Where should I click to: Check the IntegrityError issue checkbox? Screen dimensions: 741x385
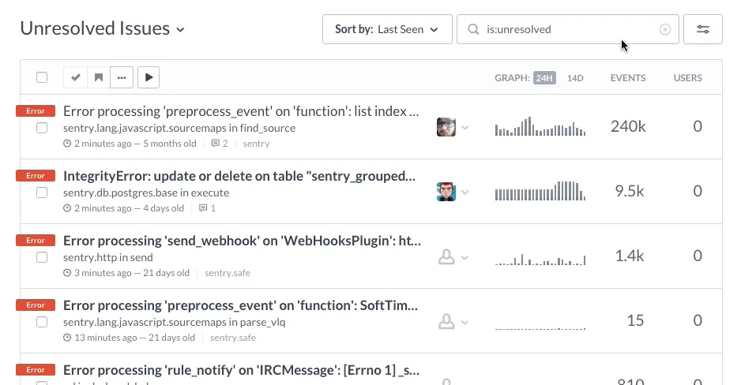tap(42, 192)
